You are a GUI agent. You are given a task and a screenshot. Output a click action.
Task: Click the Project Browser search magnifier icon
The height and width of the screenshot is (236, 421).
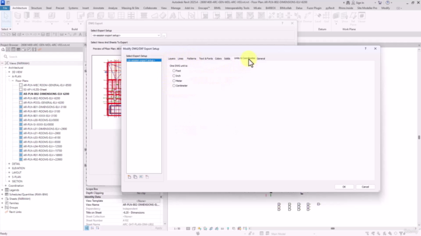5,57
